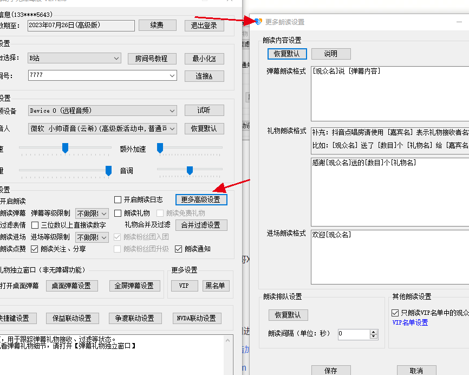Click the 退出登录 logout button
This screenshot has width=469, height=375.
pos(204,25)
